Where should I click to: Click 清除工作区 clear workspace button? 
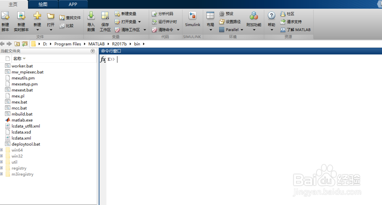[x=128, y=30]
